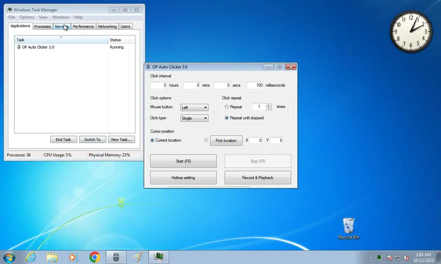This screenshot has height=264, width=441.
Task: Sort by the Status column header
Action: [119, 40]
